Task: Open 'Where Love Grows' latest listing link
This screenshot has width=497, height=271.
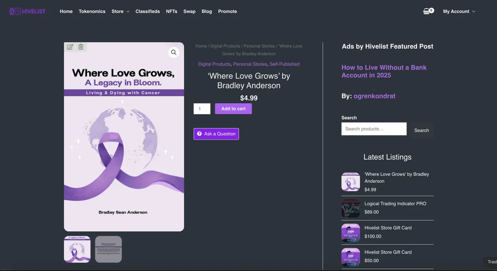Action: (x=397, y=178)
